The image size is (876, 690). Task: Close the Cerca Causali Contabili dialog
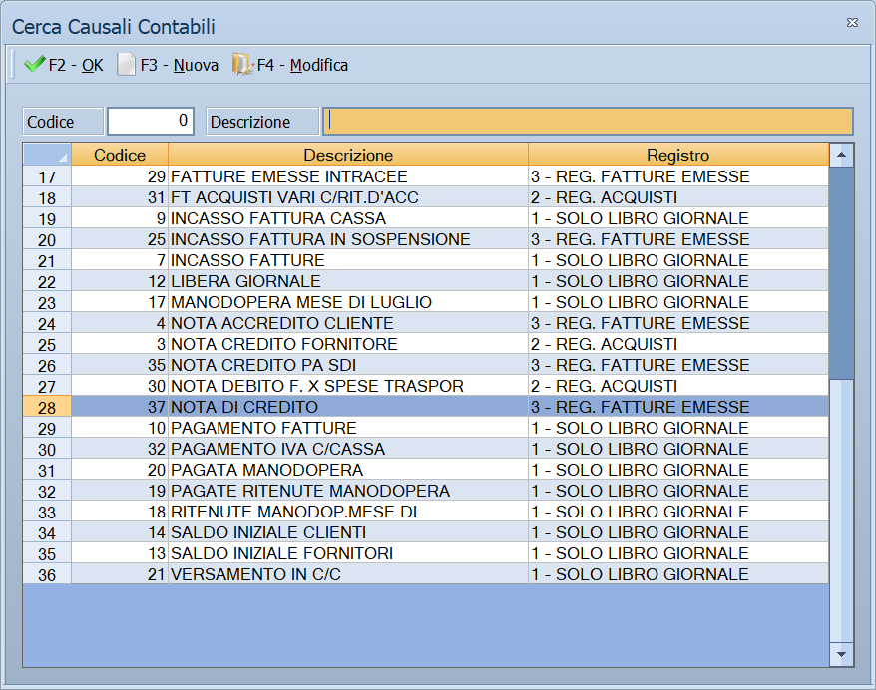point(852,22)
